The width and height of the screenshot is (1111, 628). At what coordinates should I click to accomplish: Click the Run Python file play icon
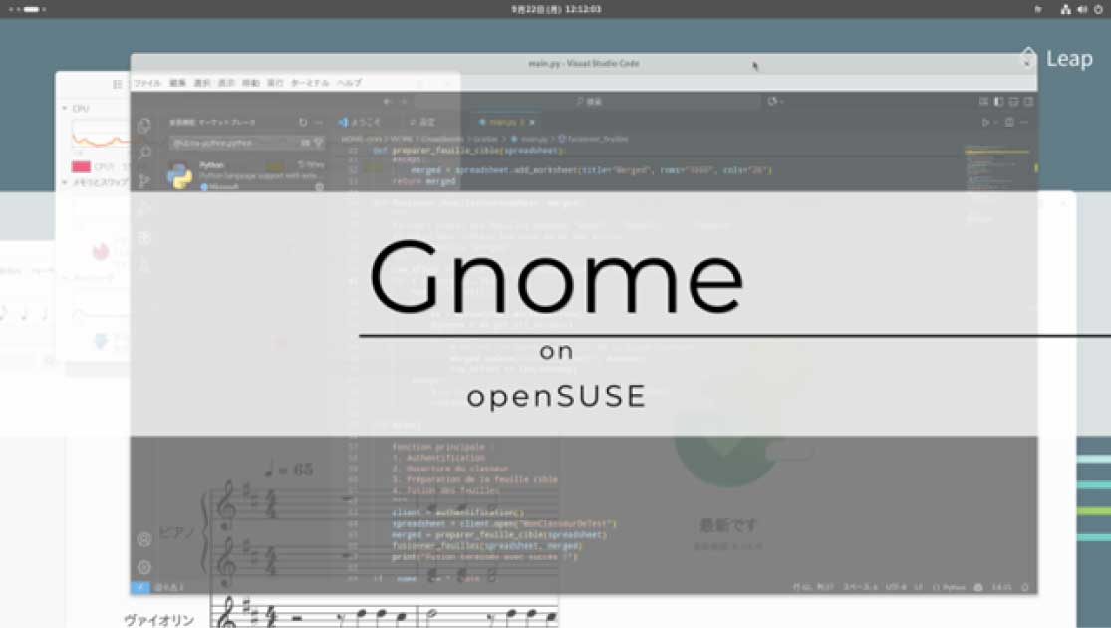pos(985,122)
